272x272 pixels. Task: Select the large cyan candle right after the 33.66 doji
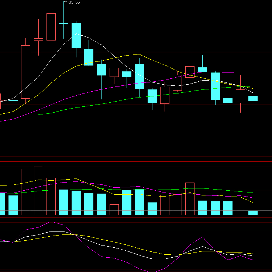[x=76, y=35]
